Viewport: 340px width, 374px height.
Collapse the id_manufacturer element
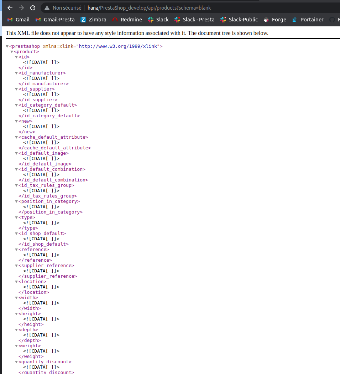(x=16, y=73)
